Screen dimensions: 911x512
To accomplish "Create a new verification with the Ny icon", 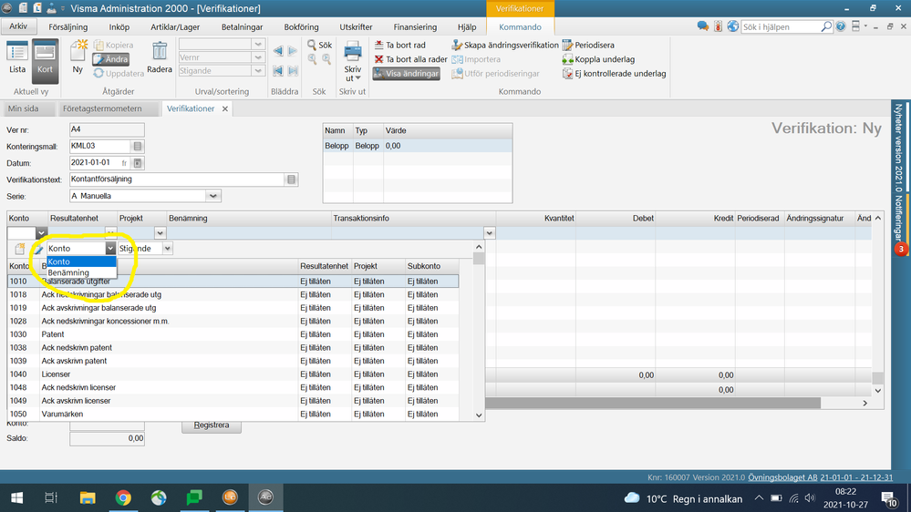I will pyautogui.click(x=78, y=54).
